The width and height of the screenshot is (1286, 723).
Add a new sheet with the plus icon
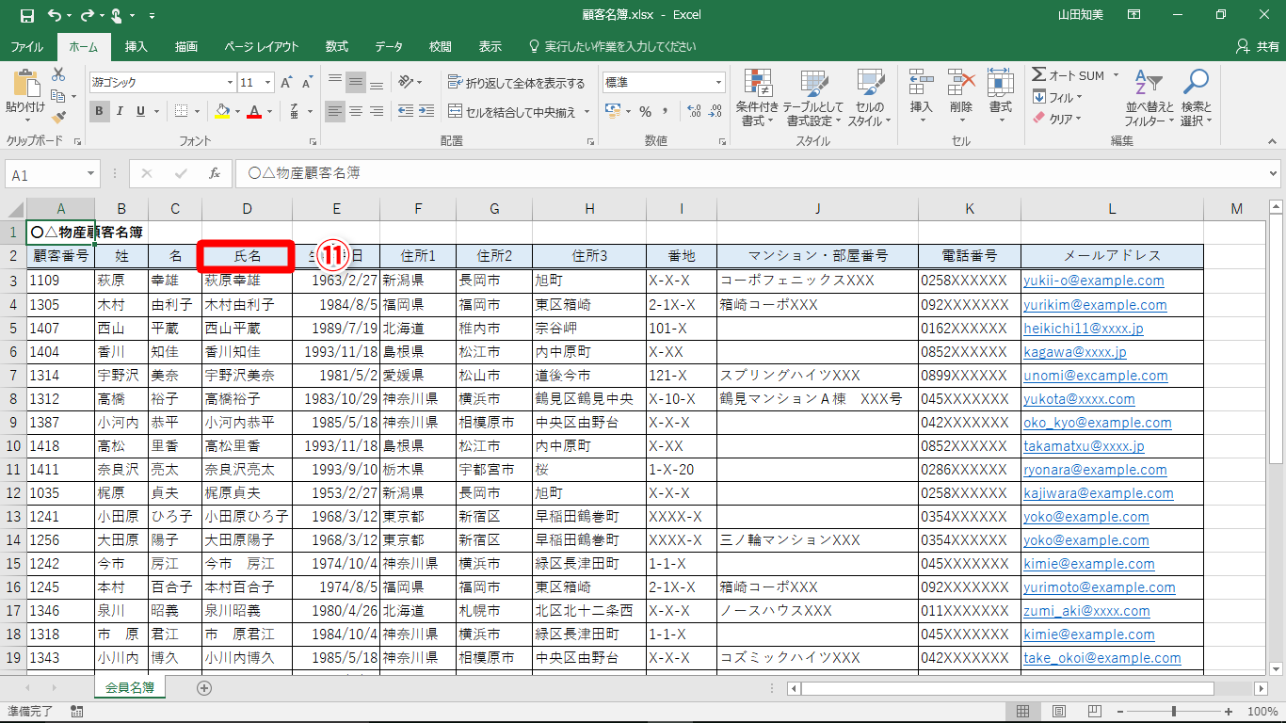pyautogui.click(x=204, y=688)
